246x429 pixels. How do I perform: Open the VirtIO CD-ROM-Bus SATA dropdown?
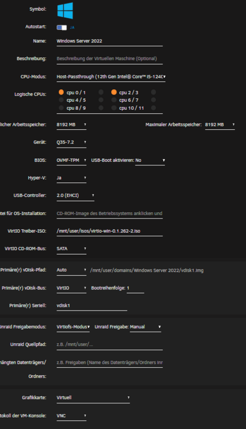[x=71, y=249]
